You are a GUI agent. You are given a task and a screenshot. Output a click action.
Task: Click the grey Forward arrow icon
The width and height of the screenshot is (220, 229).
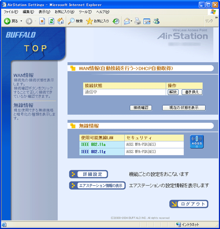coord(29,21)
